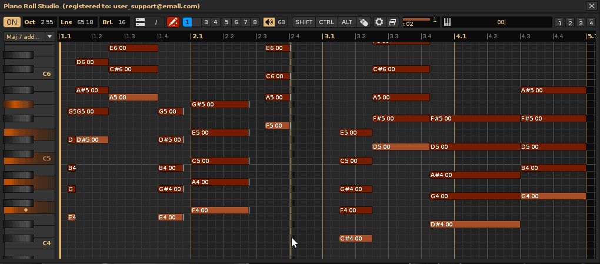Click timeline ruler marker 3.1
Screen dimensions: 600x264
click(x=329, y=36)
